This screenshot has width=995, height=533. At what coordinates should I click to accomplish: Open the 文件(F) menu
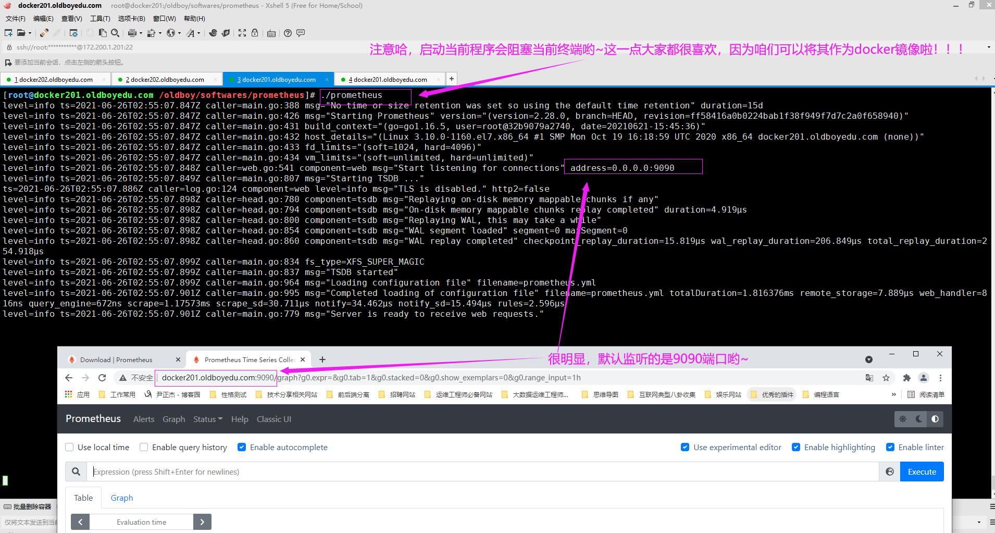[x=16, y=18]
